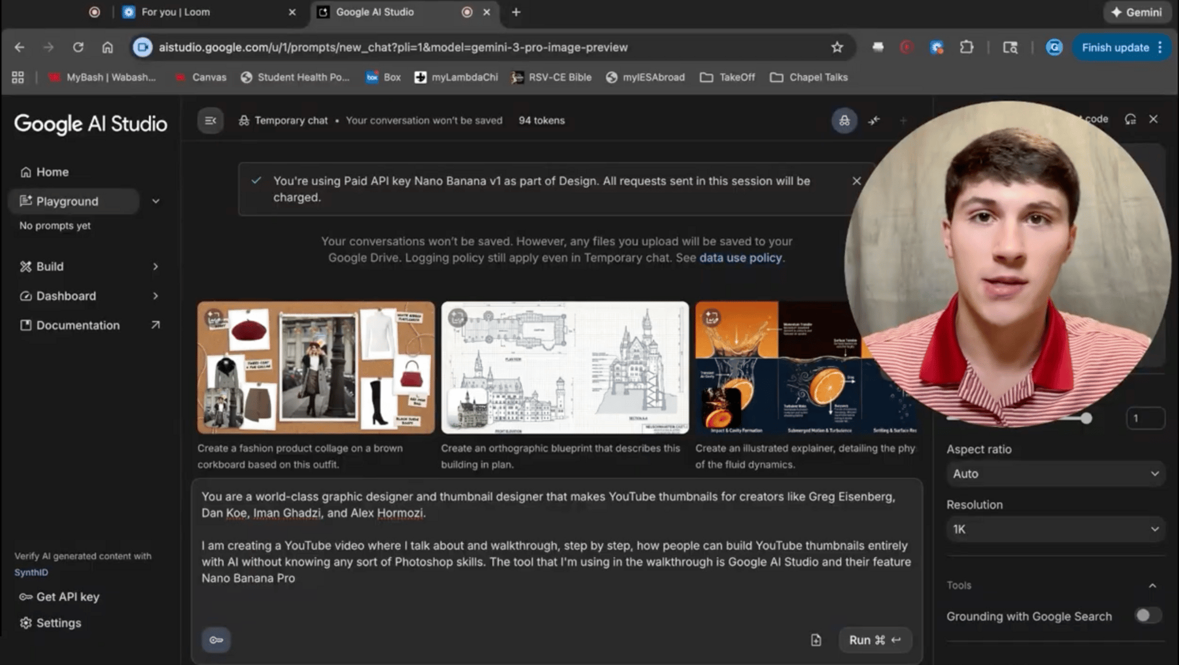Open the data use policy link
Screen dimensions: 1179x665
click(740, 258)
